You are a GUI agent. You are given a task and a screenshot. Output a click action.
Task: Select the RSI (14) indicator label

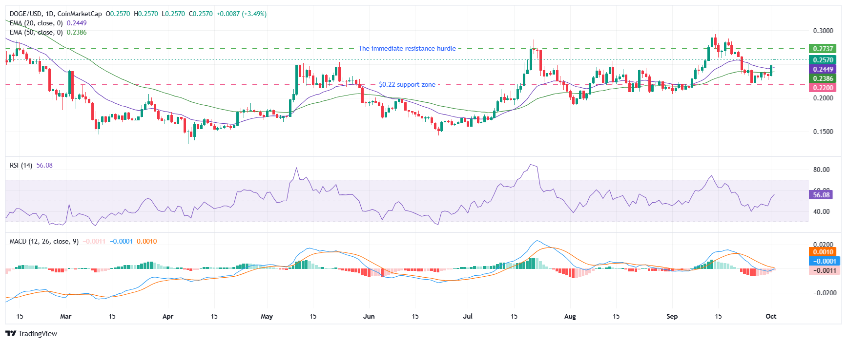point(21,165)
